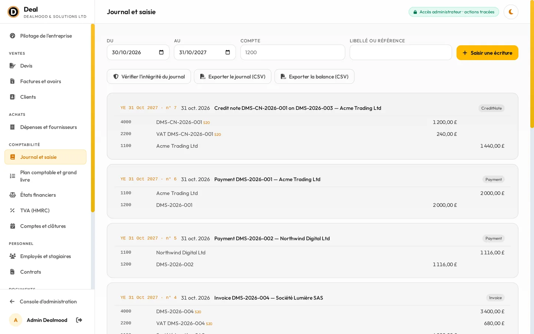
Task: Click amount 1 440,00 £ for Acme Trading
Action: click(x=492, y=146)
